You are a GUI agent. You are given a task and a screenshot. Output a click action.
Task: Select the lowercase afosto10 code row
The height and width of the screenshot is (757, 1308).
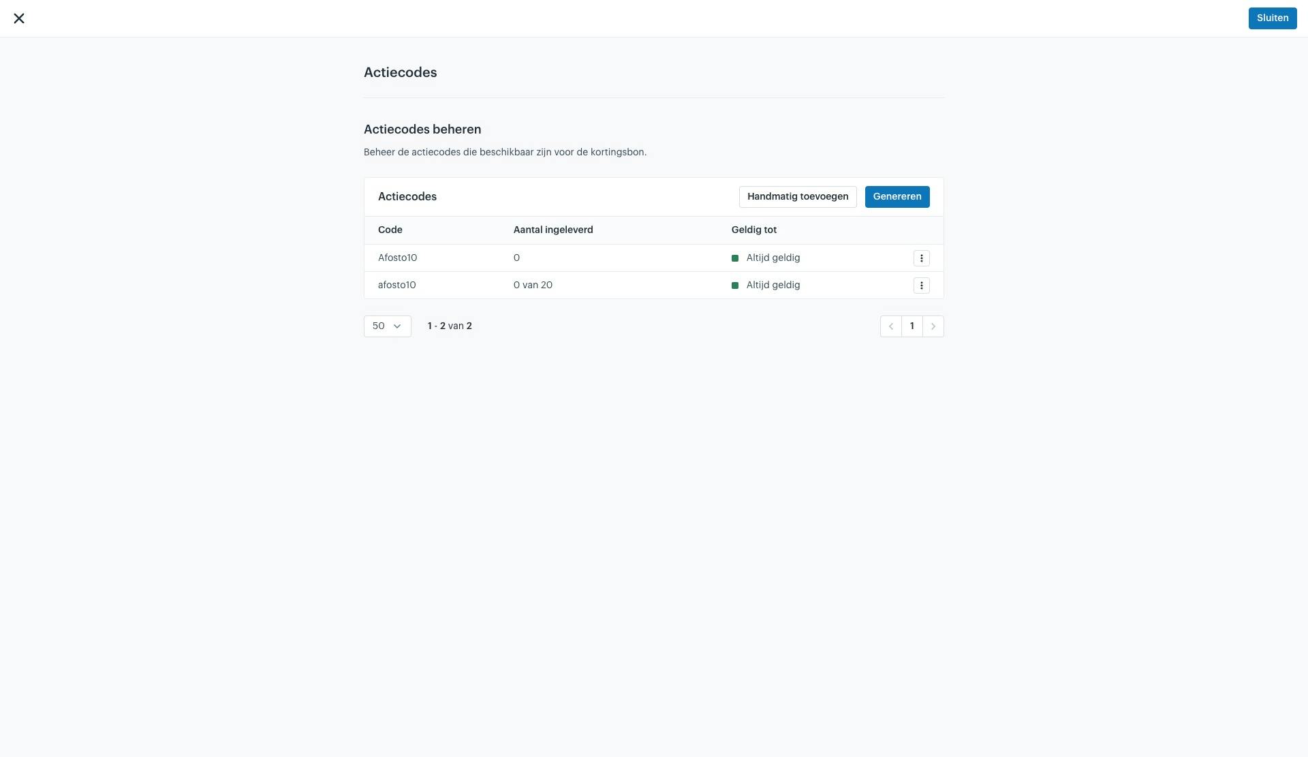[653, 285]
